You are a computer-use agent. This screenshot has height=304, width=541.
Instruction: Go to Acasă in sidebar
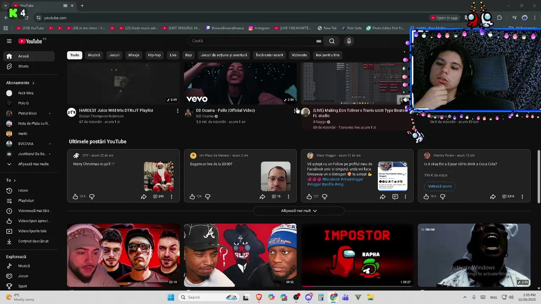tap(29, 56)
